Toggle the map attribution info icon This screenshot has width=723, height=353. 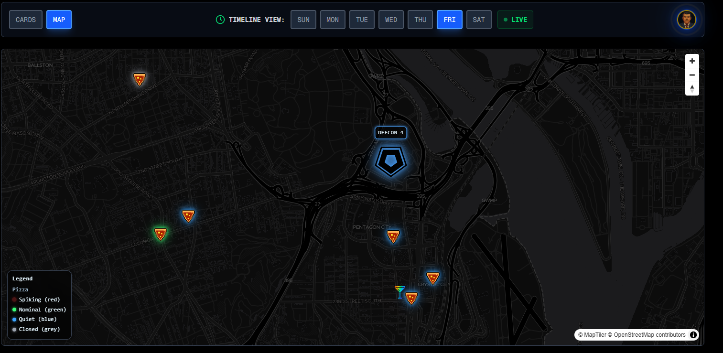tap(693, 335)
